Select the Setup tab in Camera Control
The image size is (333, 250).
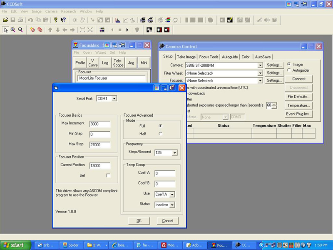click(168, 56)
